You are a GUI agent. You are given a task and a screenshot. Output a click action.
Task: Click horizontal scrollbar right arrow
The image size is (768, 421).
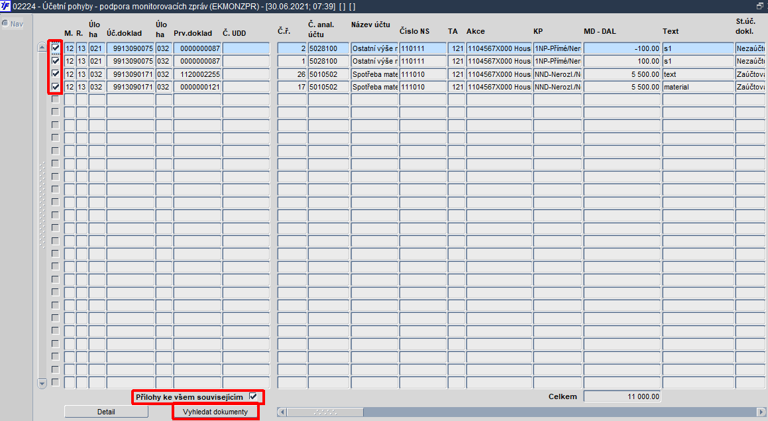click(761, 412)
